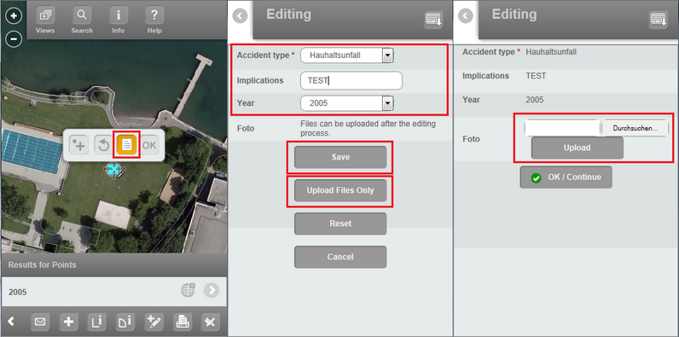Select the cyan point marker on the map
Image resolution: width=679 pixels, height=337 pixels.
click(x=113, y=170)
